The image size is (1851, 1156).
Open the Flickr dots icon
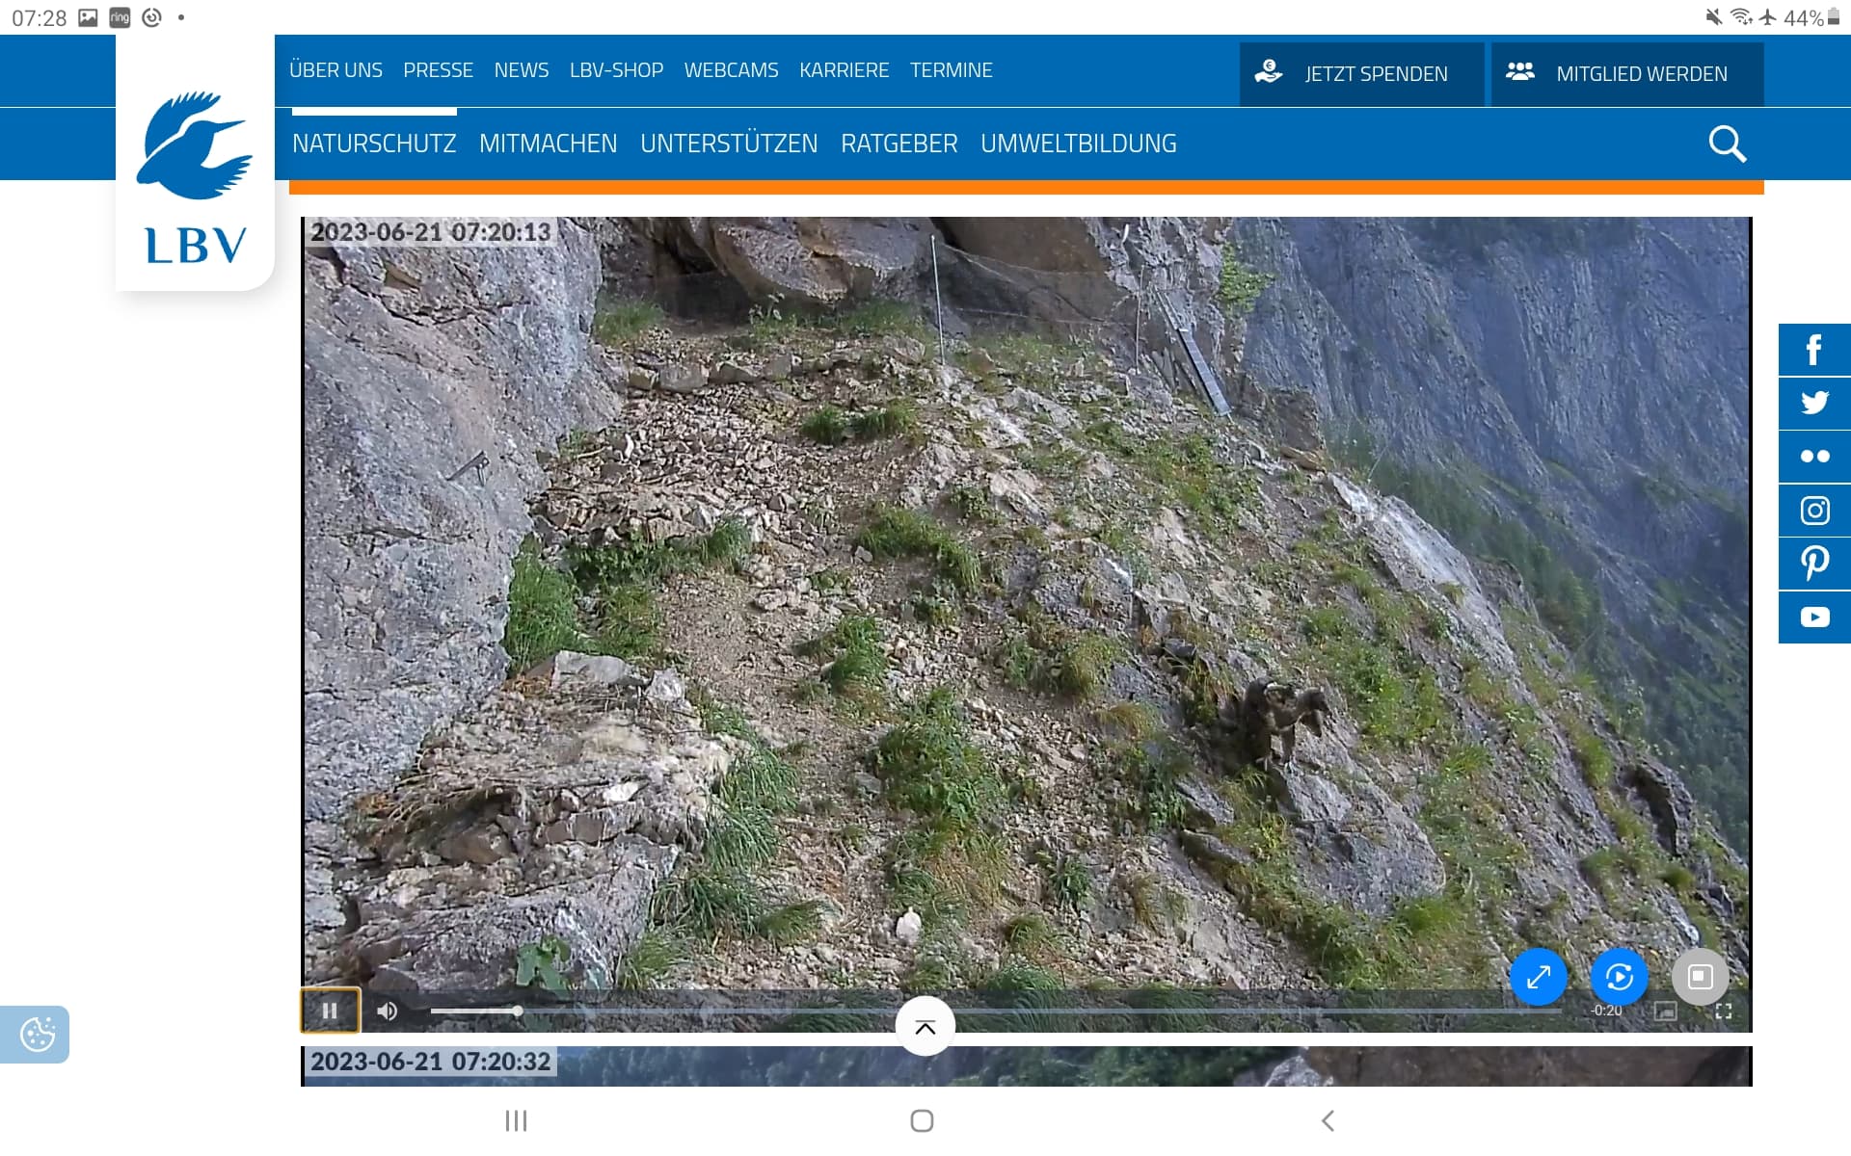coord(1814,457)
